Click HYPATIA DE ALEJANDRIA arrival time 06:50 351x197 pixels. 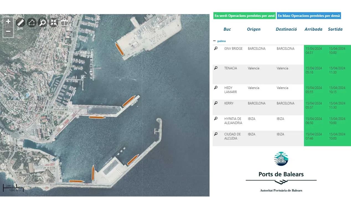(x=309, y=123)
